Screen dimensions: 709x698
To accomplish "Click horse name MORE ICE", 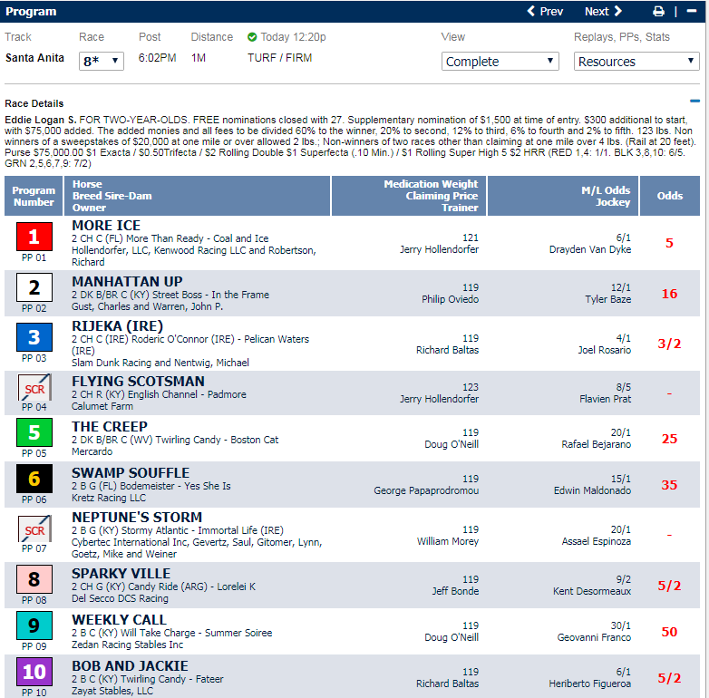I will (106, 226).
